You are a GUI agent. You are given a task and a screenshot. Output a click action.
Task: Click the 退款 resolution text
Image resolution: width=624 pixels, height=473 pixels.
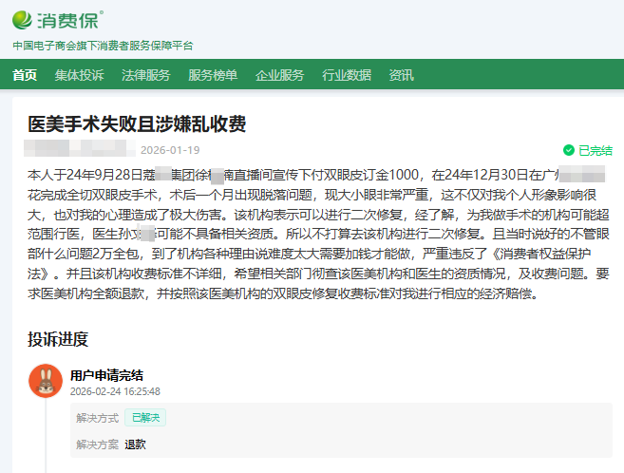135,444
